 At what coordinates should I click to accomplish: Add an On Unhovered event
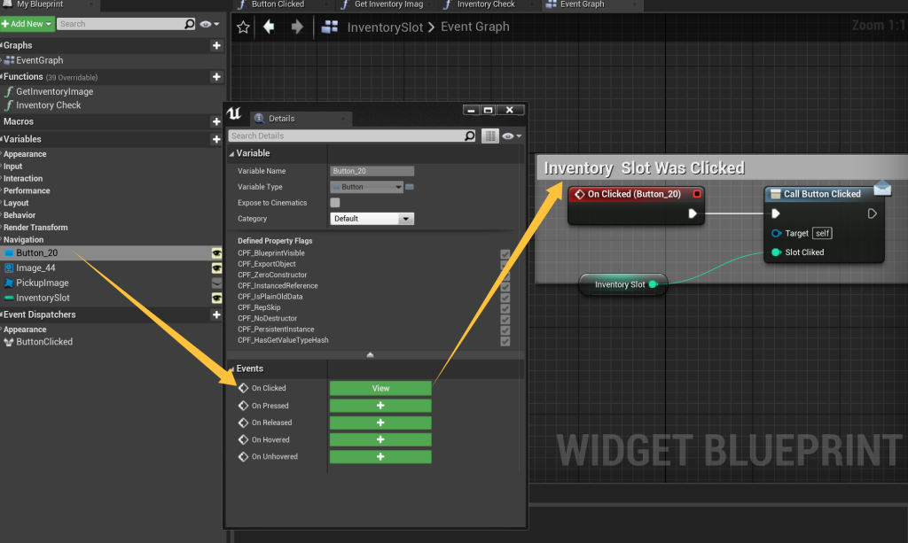tap(380, 457)
